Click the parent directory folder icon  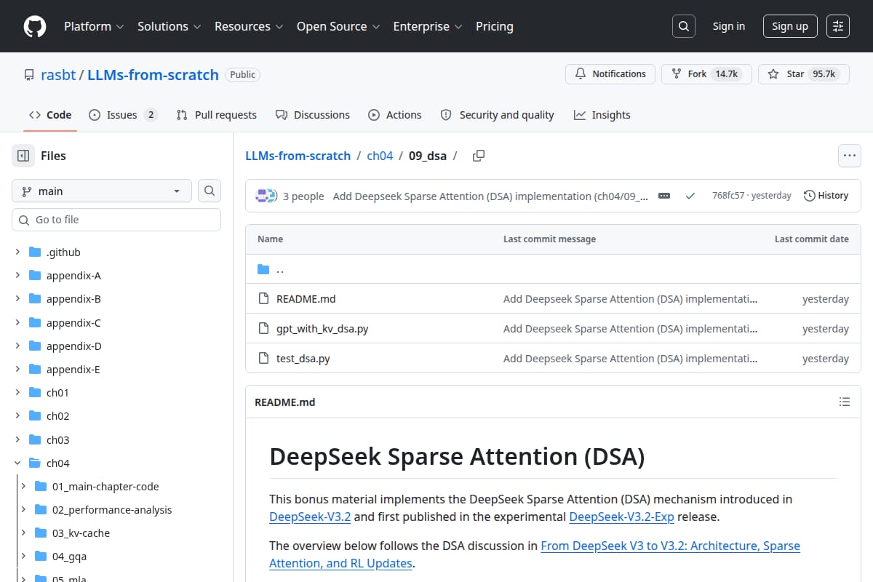tap(263, 269)
